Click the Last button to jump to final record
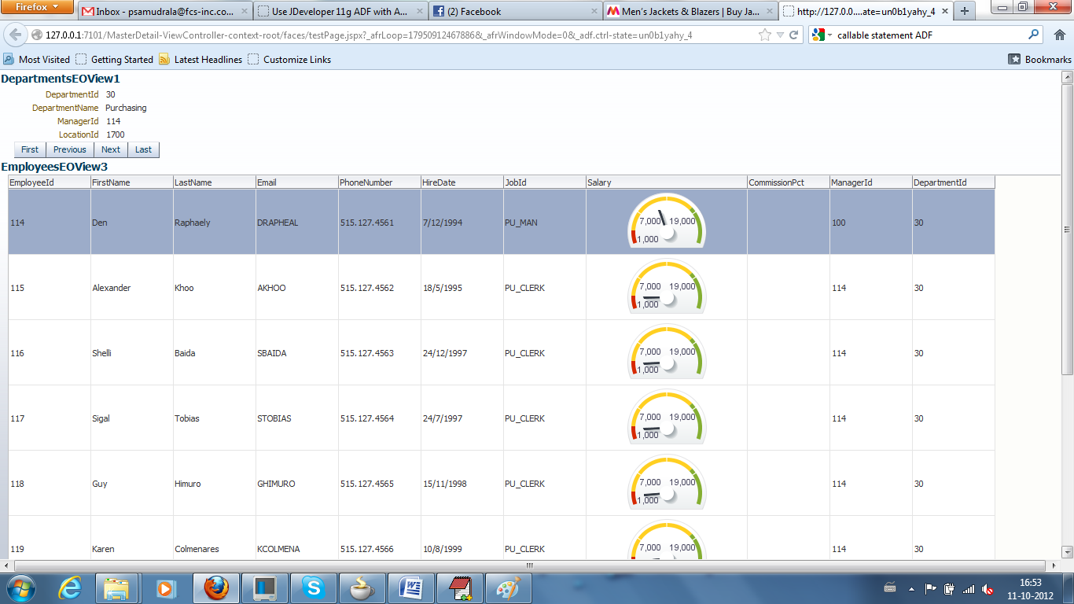 143,149
